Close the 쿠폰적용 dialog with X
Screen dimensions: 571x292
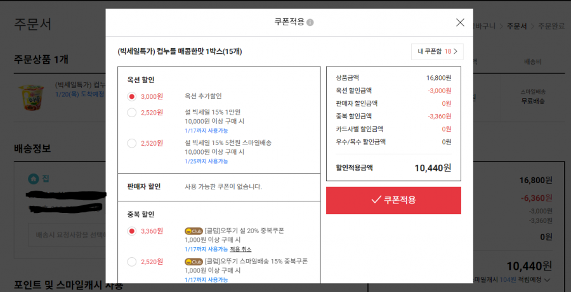coord(460,23)
